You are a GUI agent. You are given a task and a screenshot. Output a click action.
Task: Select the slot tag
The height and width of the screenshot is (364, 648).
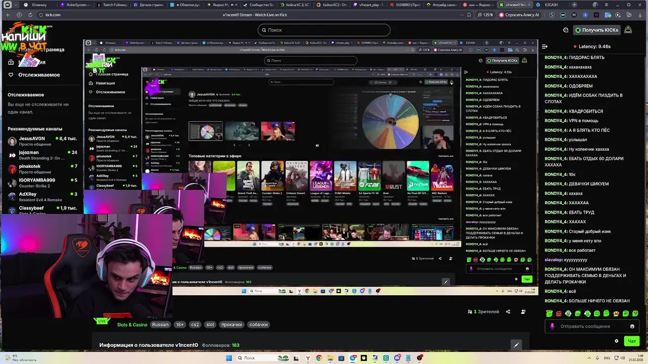coord(210,325)
